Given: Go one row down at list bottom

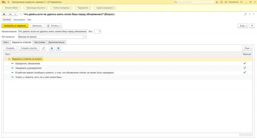Looking at the screenshot, I should tap(248, 134).
